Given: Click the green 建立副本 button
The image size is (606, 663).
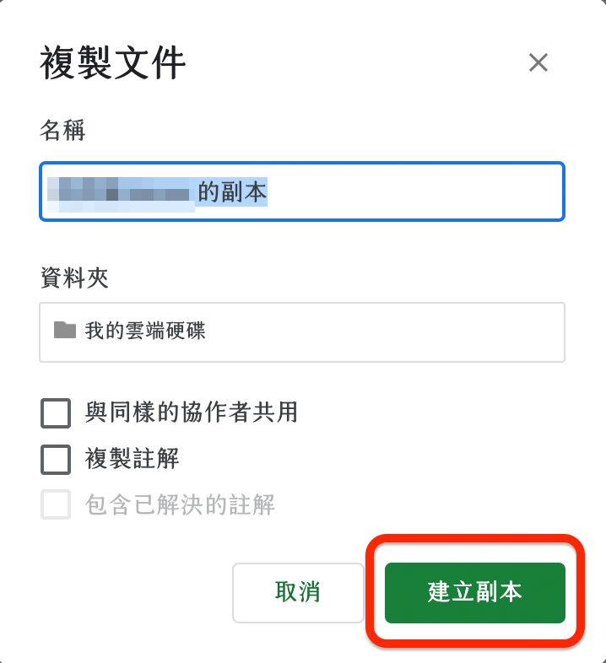Looking at the screenshot, I should coord(474,592).
